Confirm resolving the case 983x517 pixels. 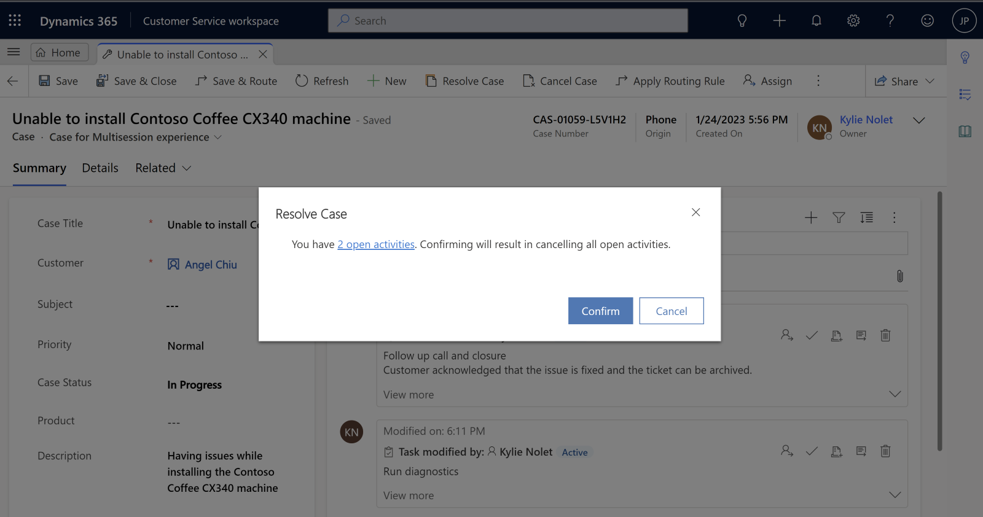[x=600, y=311]
